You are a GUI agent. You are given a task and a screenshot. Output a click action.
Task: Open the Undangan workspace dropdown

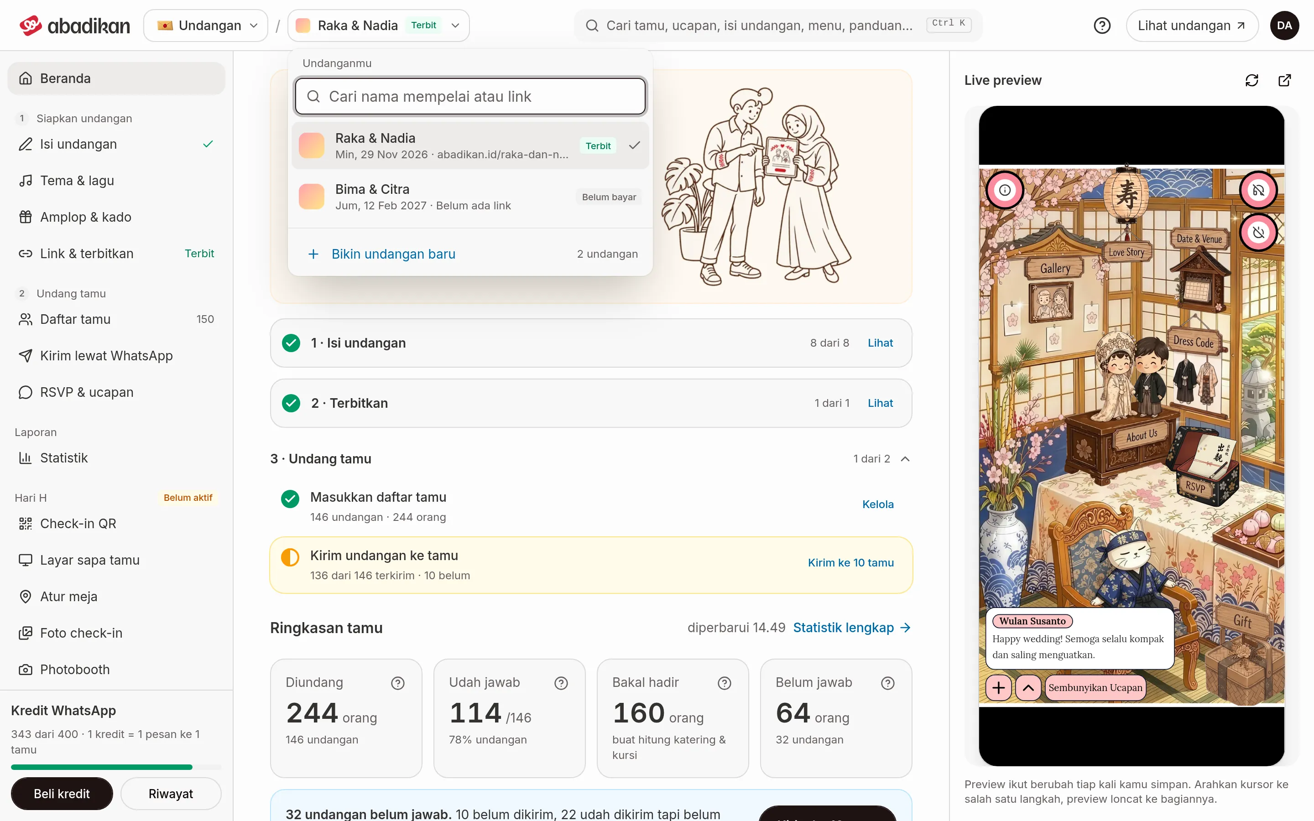click(x=206, y=26)
